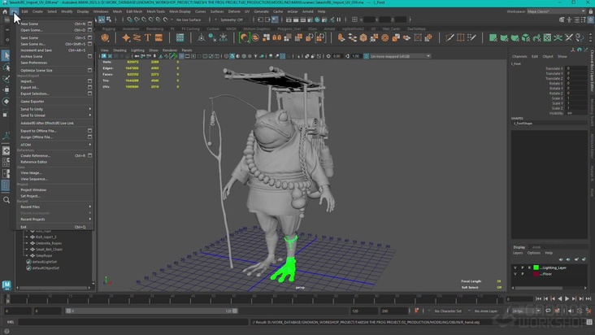Switch to Polygons_User shelf tab

[x=289, y=28]
